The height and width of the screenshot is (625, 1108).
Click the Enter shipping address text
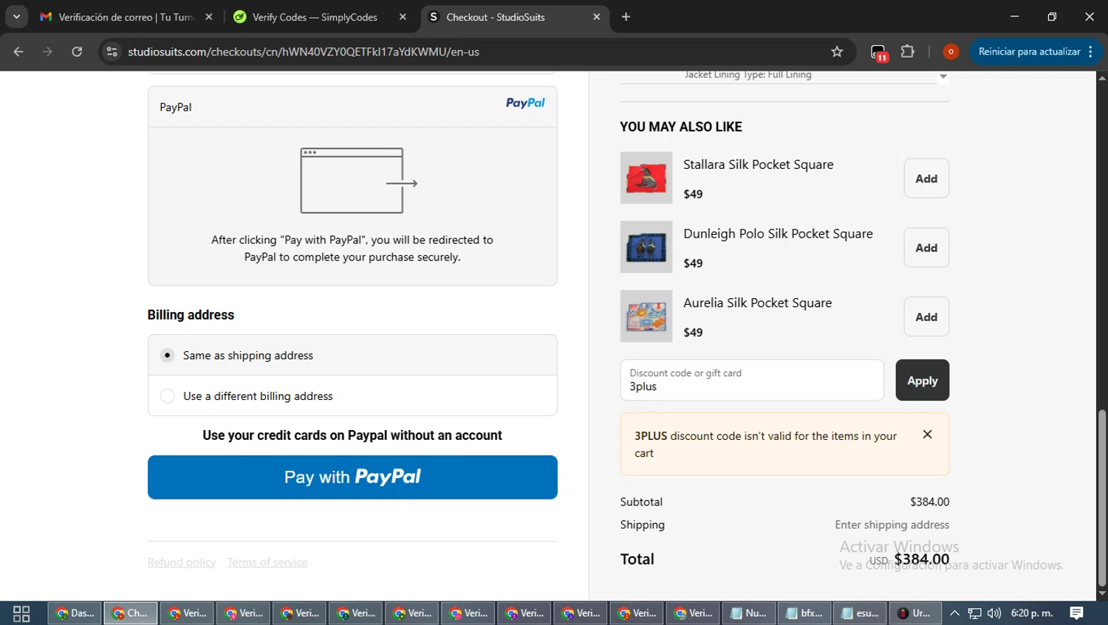tap(892, 525)
